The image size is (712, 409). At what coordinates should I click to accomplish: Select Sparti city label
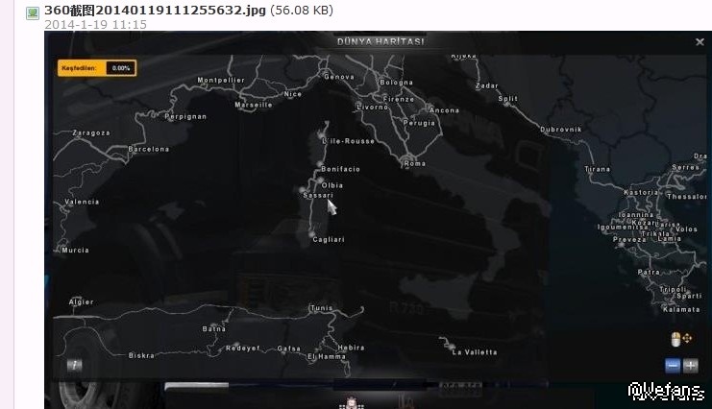click(x=689, y=296)
